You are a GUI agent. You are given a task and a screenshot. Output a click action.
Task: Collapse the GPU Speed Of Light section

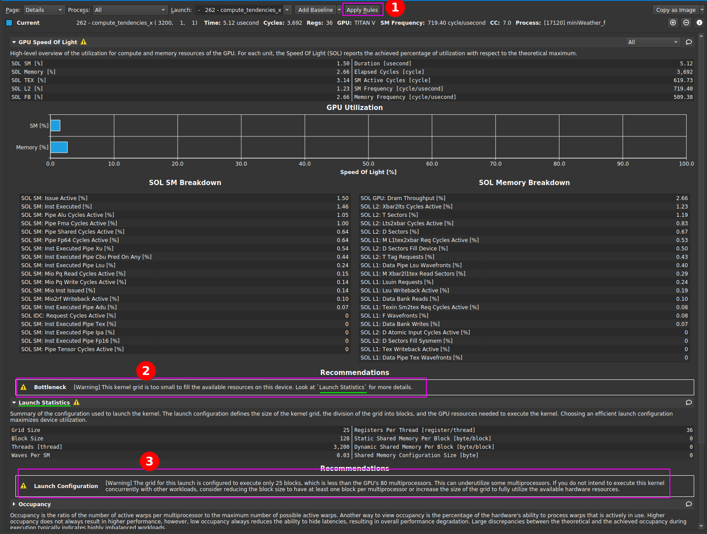pyautogui.click(x=14, y=42)
